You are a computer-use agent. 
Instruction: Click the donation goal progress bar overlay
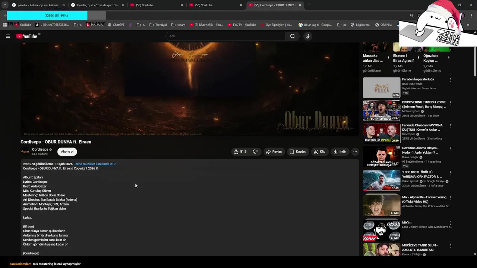pos(56,16)
